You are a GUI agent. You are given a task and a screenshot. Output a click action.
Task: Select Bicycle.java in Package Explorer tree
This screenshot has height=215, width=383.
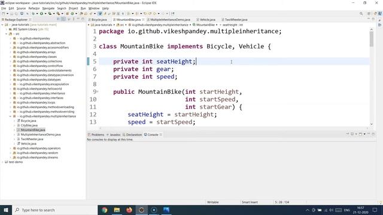pyautogui.click(x=28, y=121)
